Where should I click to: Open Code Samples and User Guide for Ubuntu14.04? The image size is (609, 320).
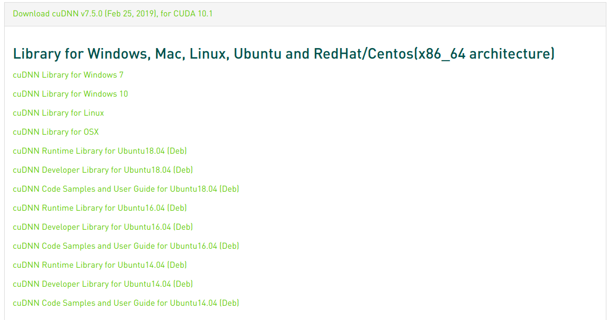point(126,303)
